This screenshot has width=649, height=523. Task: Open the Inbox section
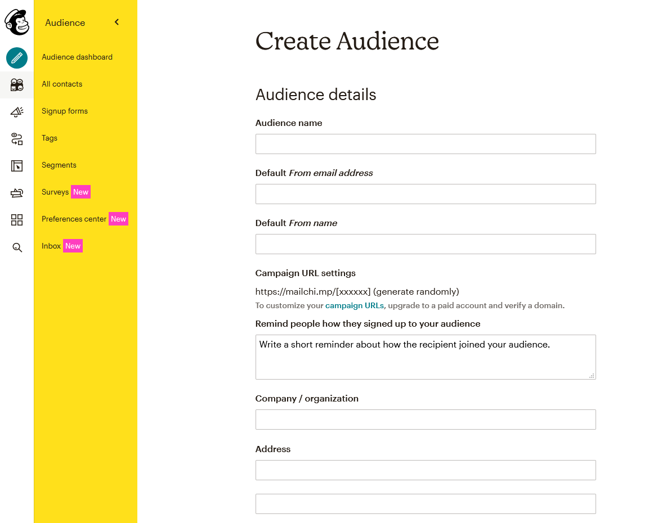click(x=51, y=246)
